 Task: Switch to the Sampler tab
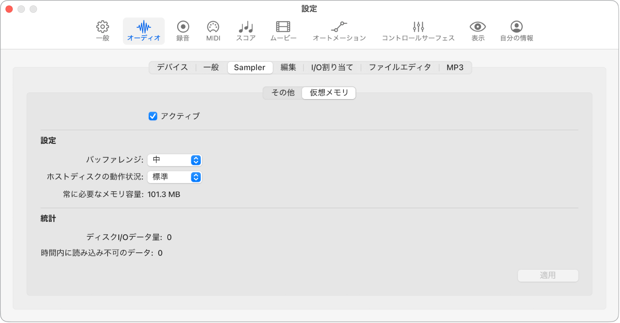point(250,67)
